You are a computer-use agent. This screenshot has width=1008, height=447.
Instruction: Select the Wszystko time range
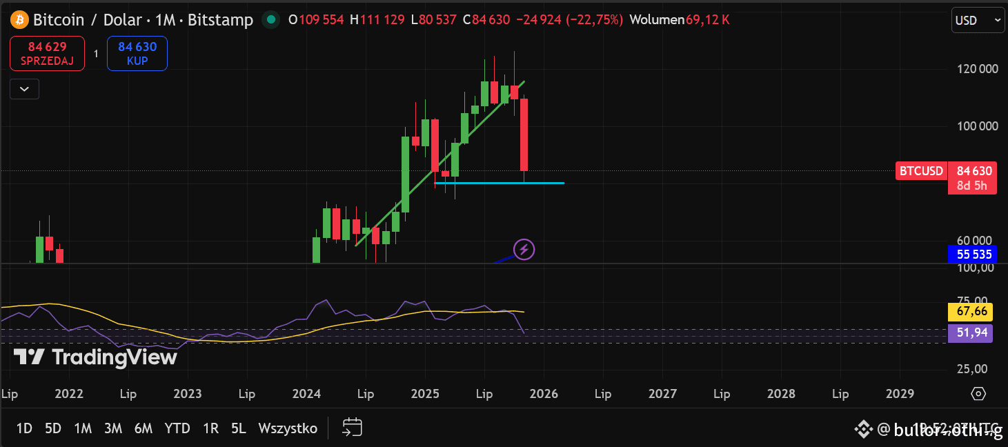pyautogui.click(x=288, y=428)
